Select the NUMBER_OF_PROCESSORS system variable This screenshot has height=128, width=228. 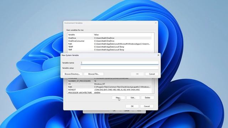click(109, 81)
